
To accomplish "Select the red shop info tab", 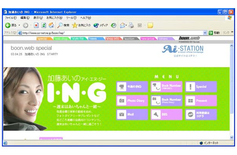I will pyautogui.click(x=113, y=39).
